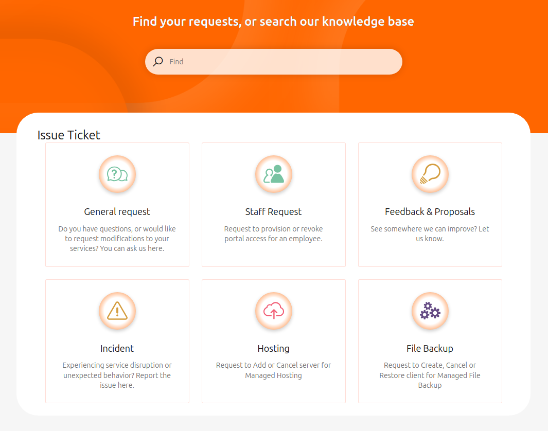
Task: Click the File Backup gears icon
Action: [x=430, y=311]
